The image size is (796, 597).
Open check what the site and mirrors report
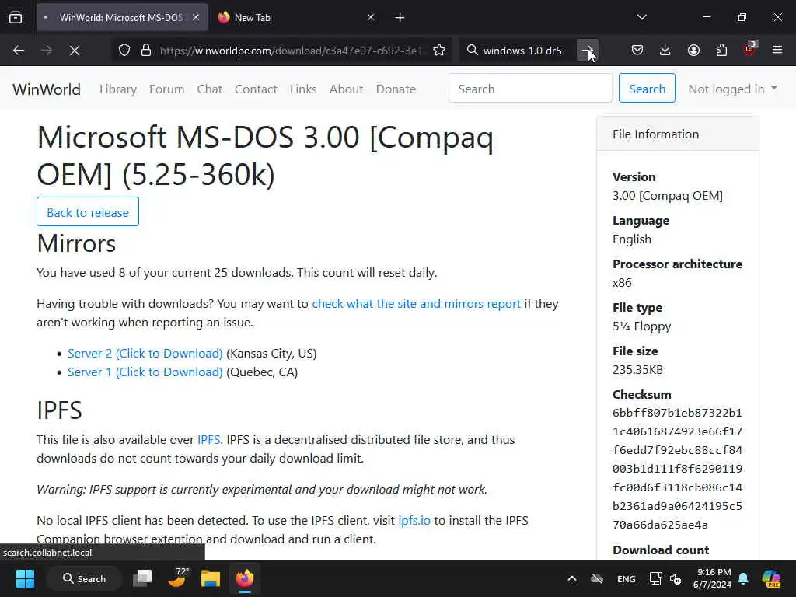417,304
